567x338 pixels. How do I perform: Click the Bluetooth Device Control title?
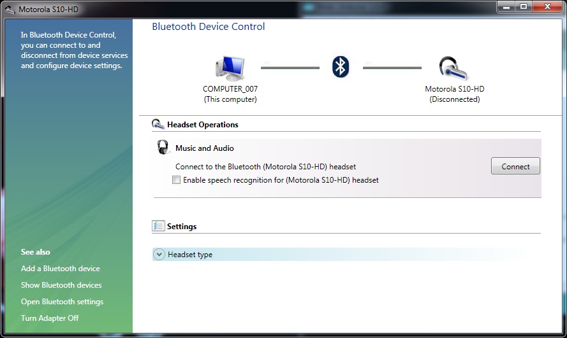209,27
